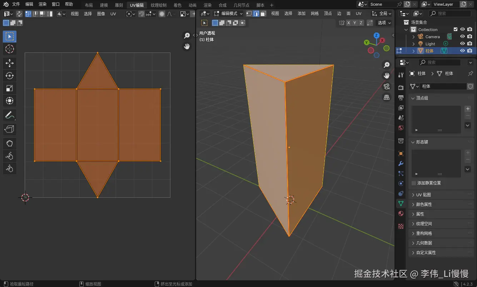Choose the Scale tool in UV toolbar
Image resolution: width=477 pixels, height=287 pixels.
(10, 88)
